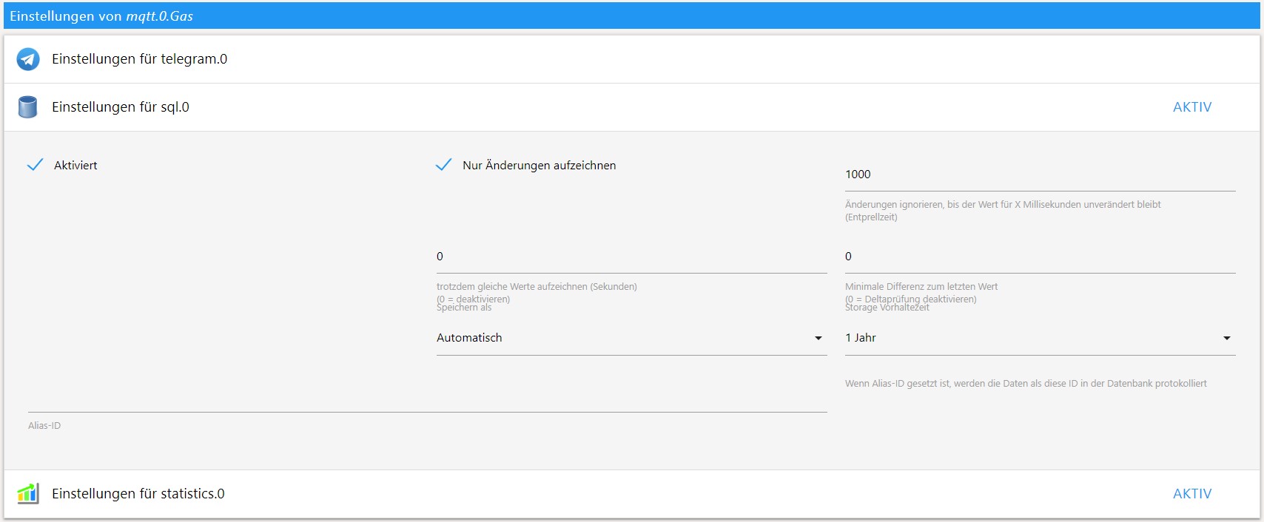1264x522 pixels.
Task: Expand Einstellungen für telegram.0 section
Action: tap(139, 59)
